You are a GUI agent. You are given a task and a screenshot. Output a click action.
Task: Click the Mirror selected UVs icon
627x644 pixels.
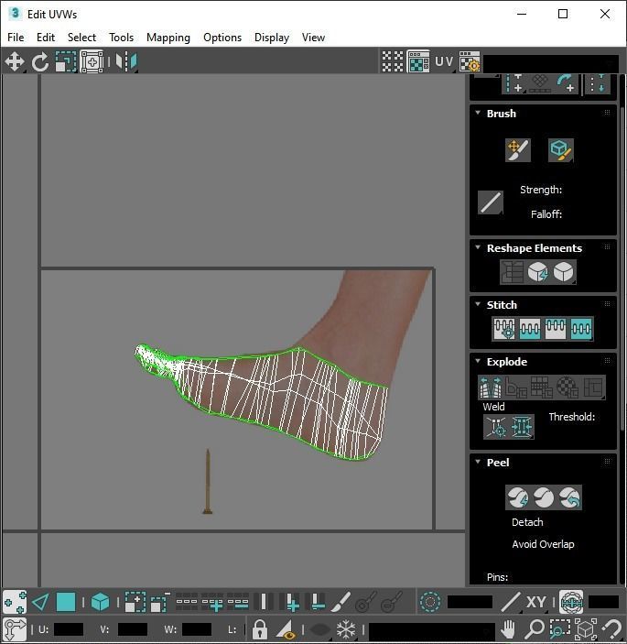click(x=126, y=61)
